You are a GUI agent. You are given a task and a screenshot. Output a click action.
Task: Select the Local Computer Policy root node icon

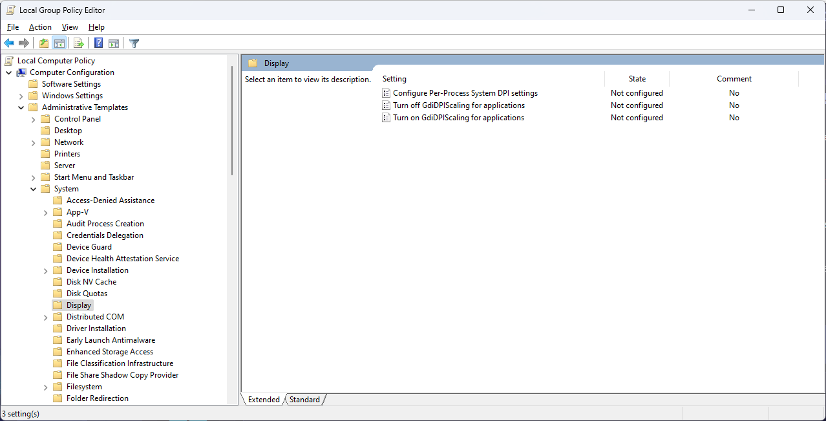(x=9, y=61)
